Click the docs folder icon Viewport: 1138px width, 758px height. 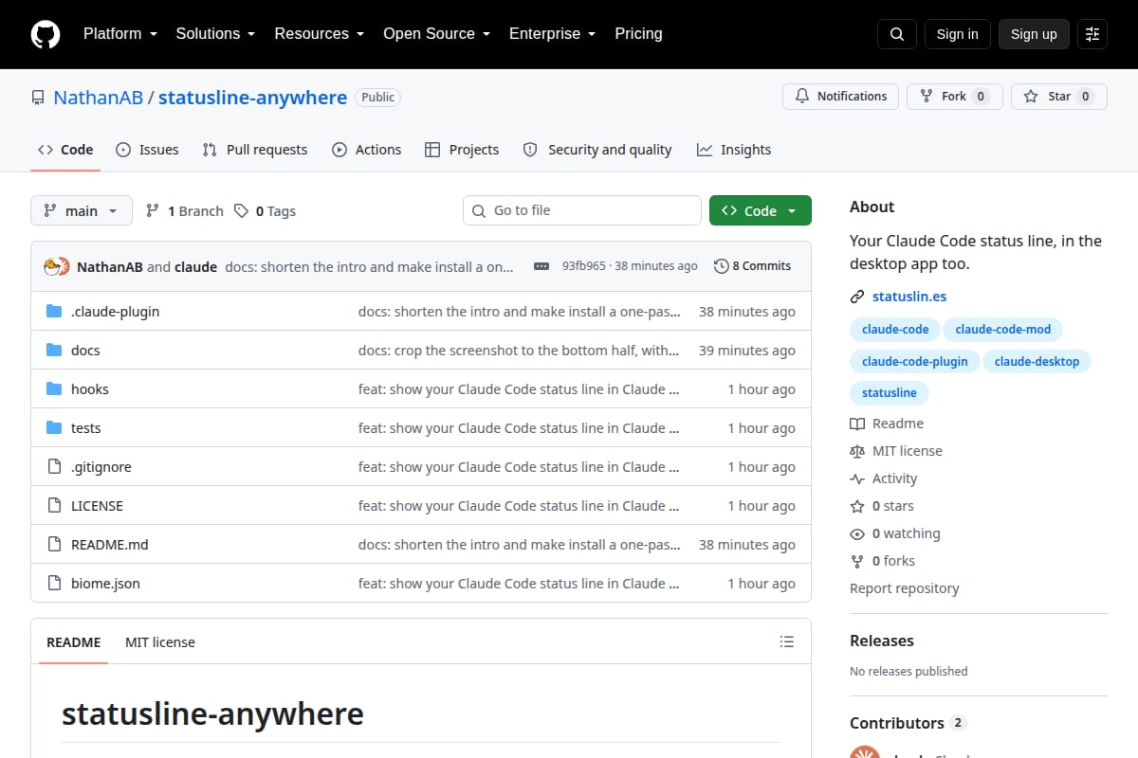pos(54,351)
